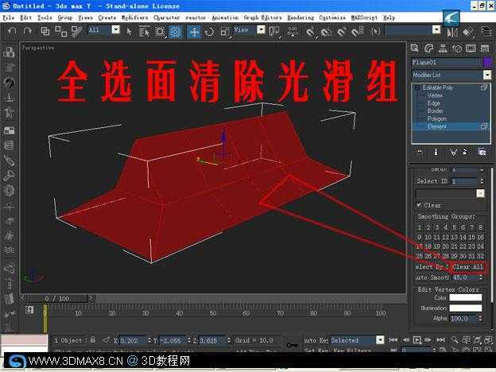
Task: Click the Alpha value field
Action: tap(463, 318)
